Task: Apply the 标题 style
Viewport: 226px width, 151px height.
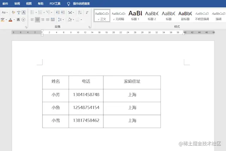Action: click(x=168, y=15)
